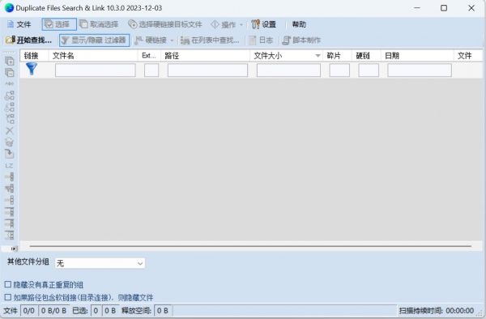Screen dimensions: 486x319
Task: Click the X delete icon in sidebar
Action: tap(10, 130)
